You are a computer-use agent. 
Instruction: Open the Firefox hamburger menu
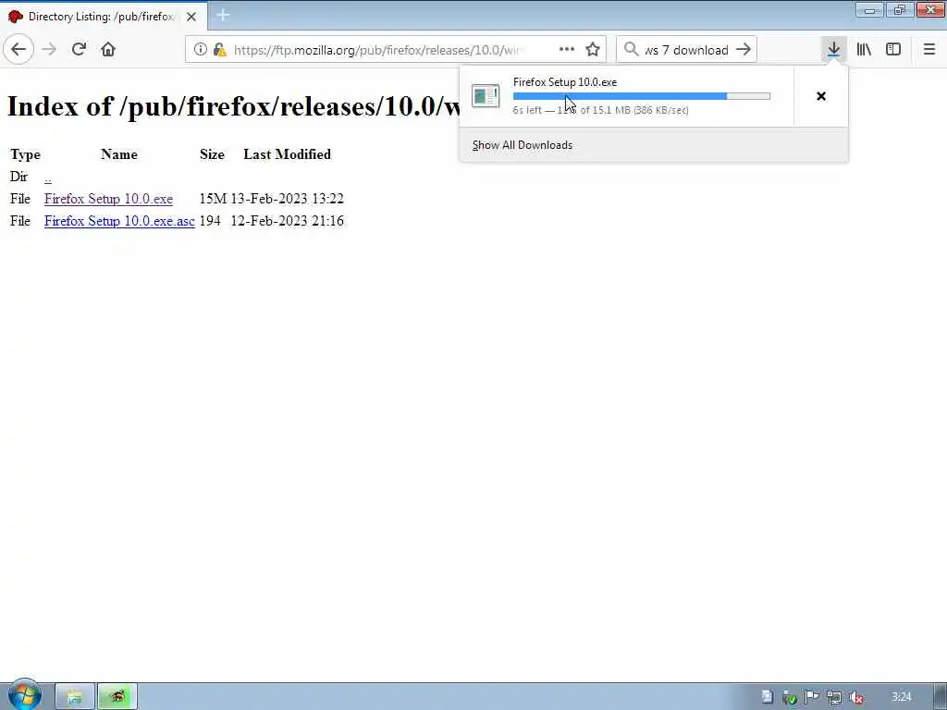(929, 50)
